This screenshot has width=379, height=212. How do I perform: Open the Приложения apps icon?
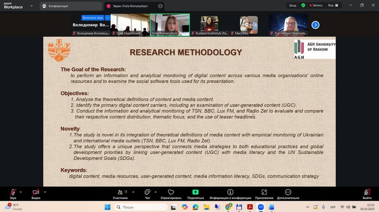[264, 192]
